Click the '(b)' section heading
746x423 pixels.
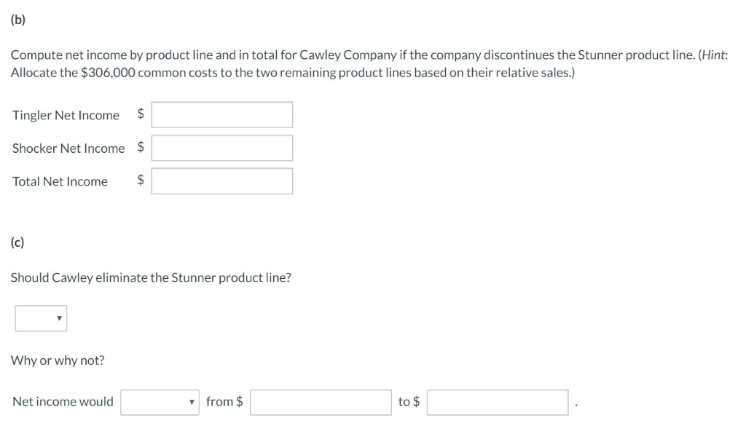pyautogui.click(x=18, y=20)
